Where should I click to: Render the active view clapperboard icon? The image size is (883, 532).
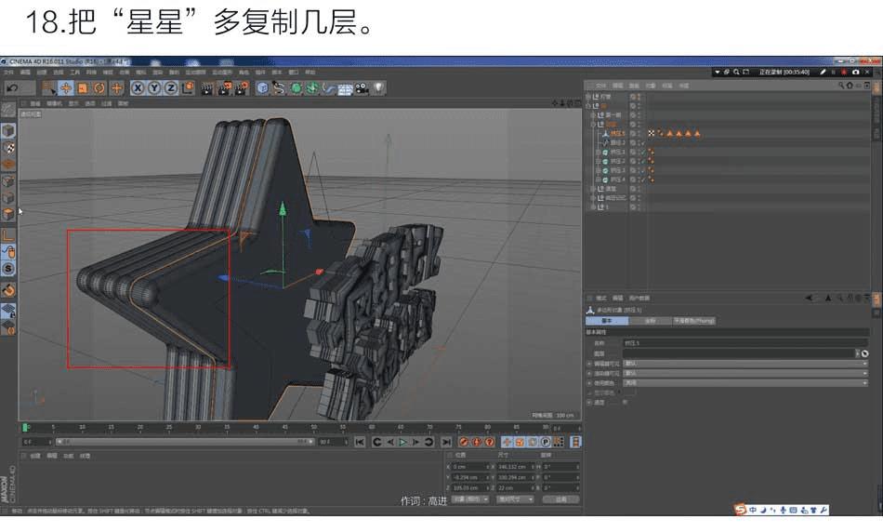pyautogui.click(x=207, y=88)
